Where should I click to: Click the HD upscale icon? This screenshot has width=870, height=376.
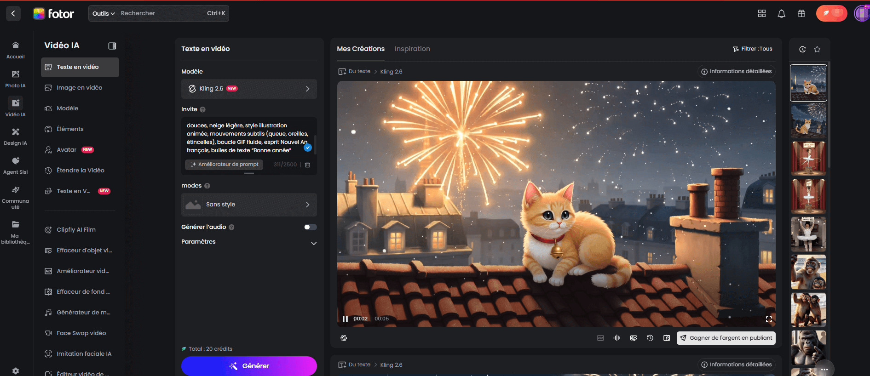(600, 338)
